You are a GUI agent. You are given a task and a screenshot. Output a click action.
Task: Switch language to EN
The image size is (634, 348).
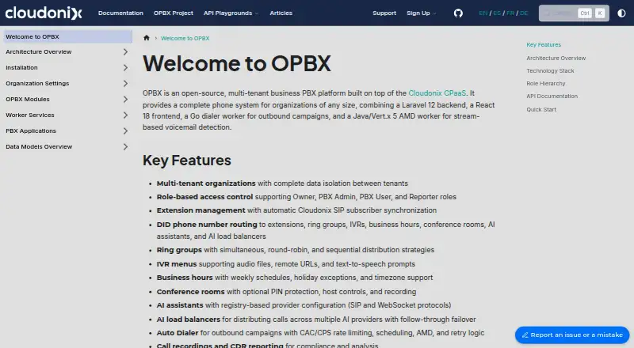click(483, 13)
